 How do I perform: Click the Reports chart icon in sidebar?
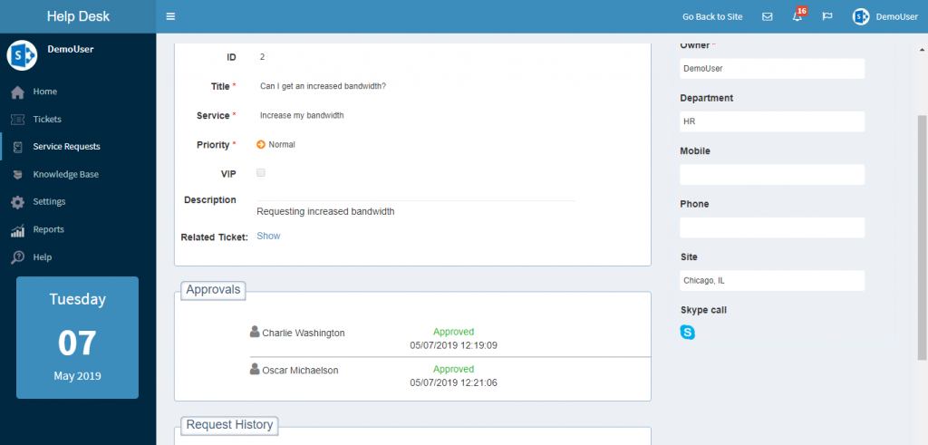tap(18, 230)
